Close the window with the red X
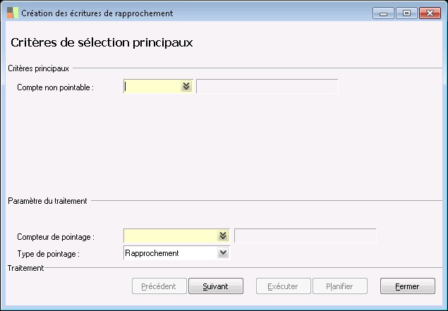Viewport: 448px width, 311px height. pos(428,13)
